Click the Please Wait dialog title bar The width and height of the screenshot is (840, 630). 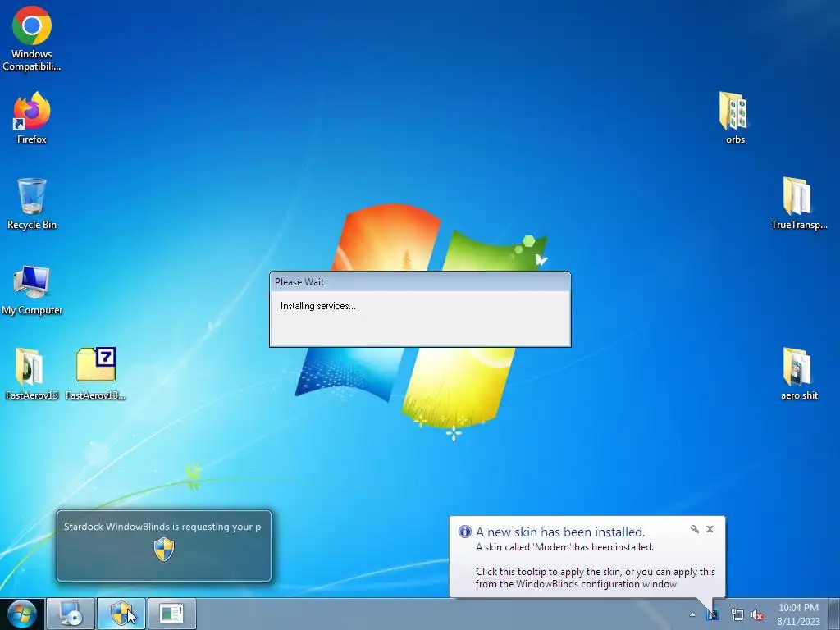[x=420, y=282]
